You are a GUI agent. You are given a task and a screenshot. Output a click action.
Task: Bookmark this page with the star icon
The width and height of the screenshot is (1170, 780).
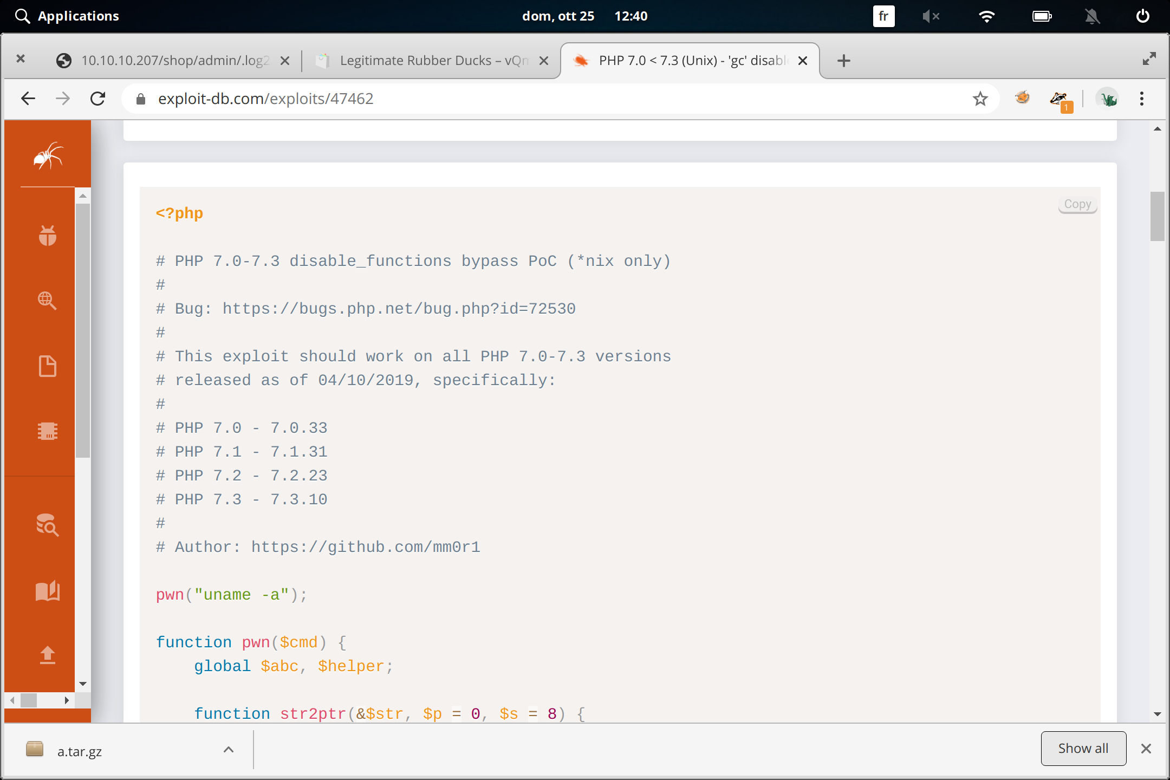980,99
